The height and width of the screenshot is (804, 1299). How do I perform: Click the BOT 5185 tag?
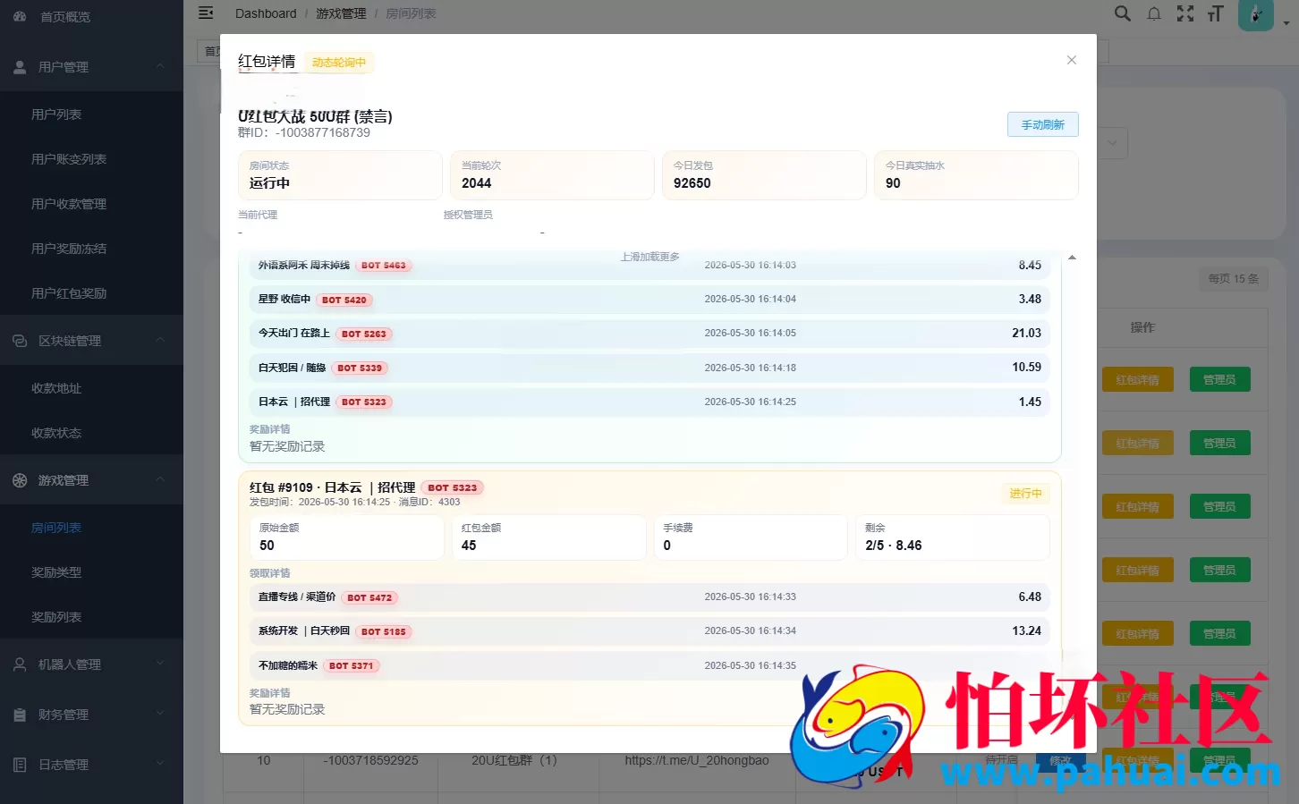[x=384, y=632]
